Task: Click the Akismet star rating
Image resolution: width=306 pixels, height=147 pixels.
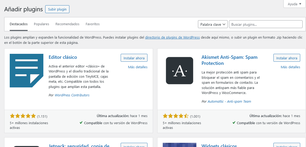Action: [x=176, y=116]
